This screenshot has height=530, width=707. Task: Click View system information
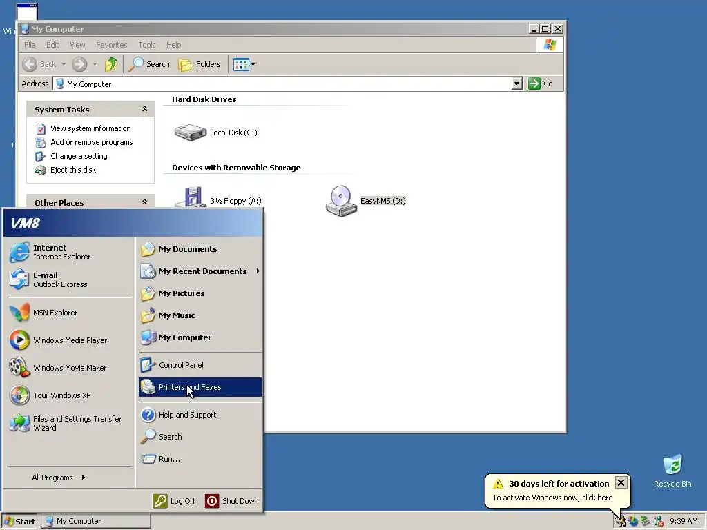click(90, 128)
